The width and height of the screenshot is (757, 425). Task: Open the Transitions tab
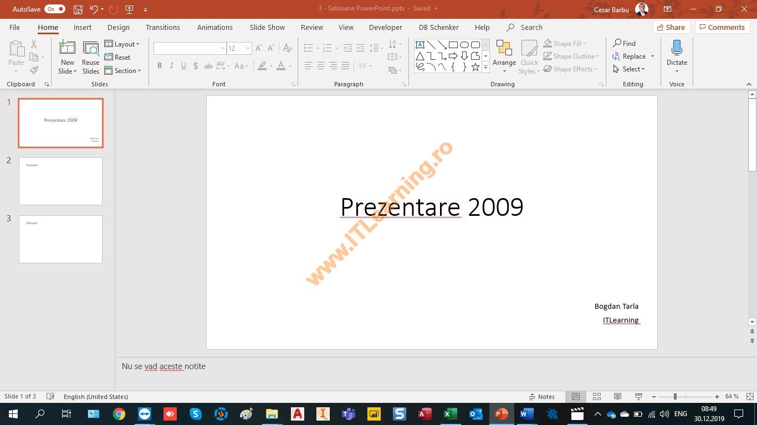click(x=163, y=27)
